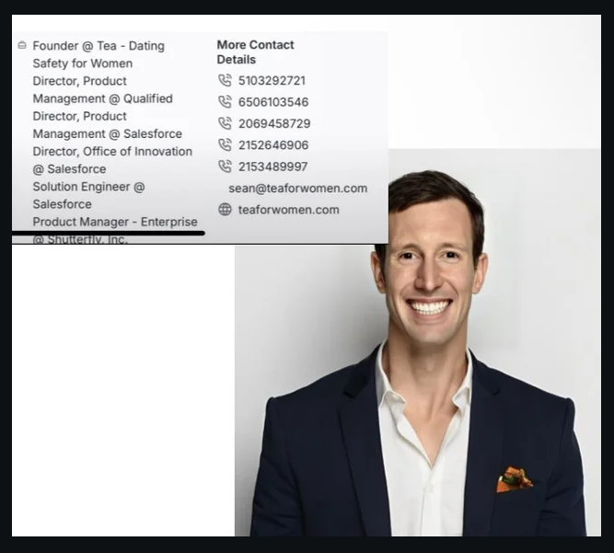Click the phone icon next to 2069458729

tap(225, 123)
